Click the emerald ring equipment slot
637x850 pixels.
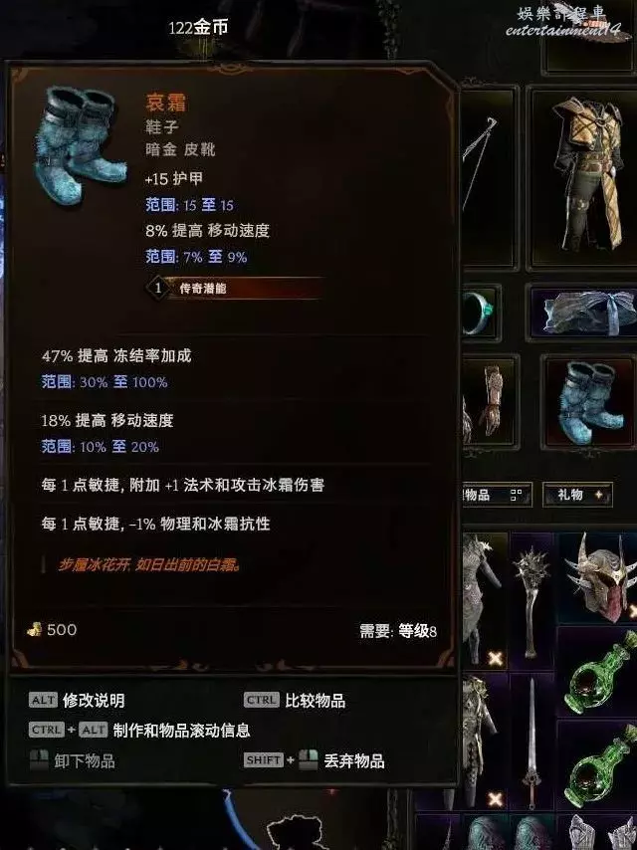[481, 313]
